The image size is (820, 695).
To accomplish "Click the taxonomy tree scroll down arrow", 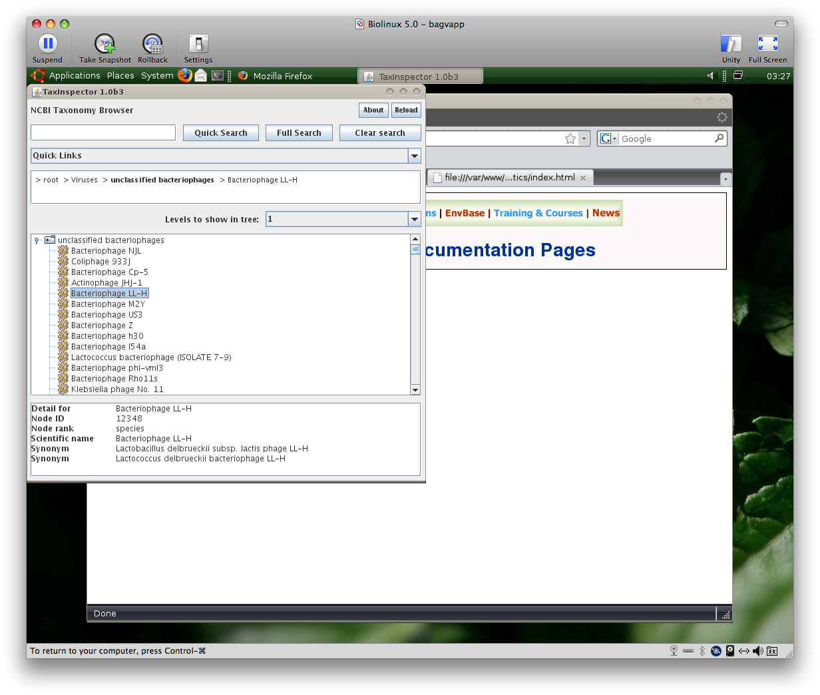I will pyautogui.click(x=415, y=390).
